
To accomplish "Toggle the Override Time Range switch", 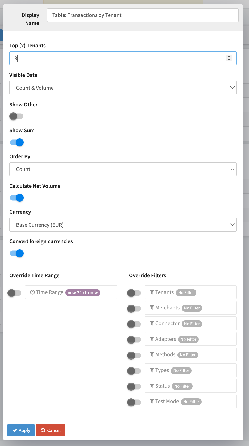I will click(15, 293).
